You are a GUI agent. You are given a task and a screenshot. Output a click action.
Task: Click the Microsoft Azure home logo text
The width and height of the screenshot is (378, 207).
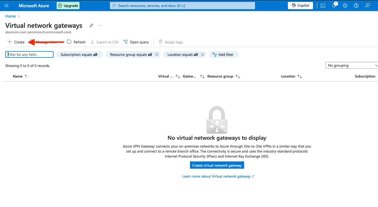pyautogui.click(x=34, y=6)
